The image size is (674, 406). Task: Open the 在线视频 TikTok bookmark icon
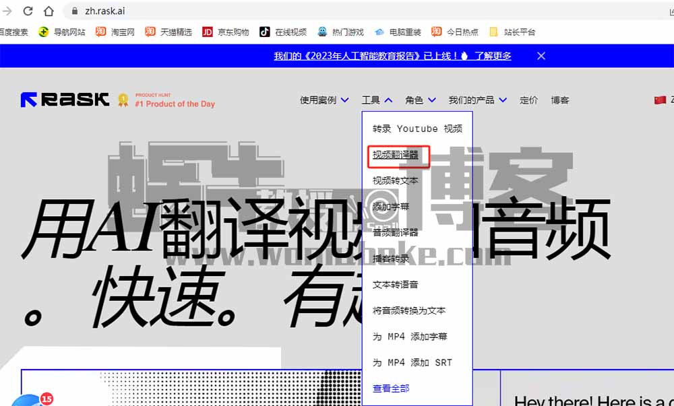265,32
